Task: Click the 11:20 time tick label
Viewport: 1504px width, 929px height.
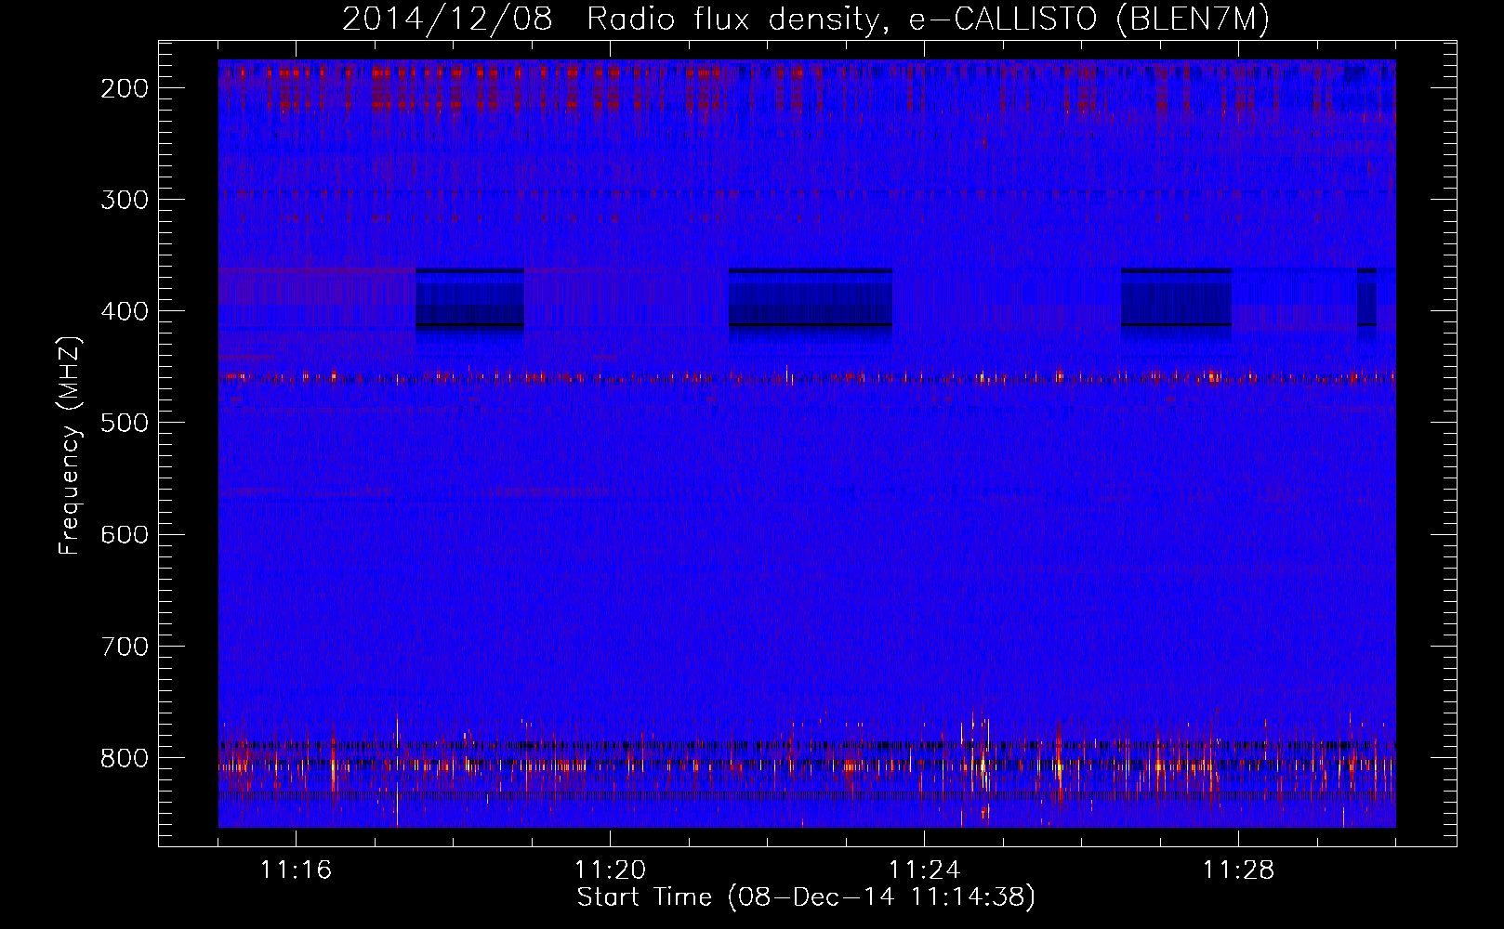Action: (610, 870)
